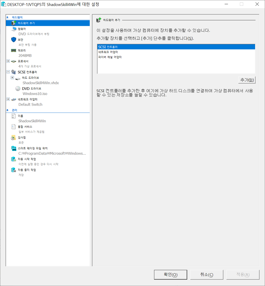Click the DVD 드라이브 disc icon

pos(18,88)
